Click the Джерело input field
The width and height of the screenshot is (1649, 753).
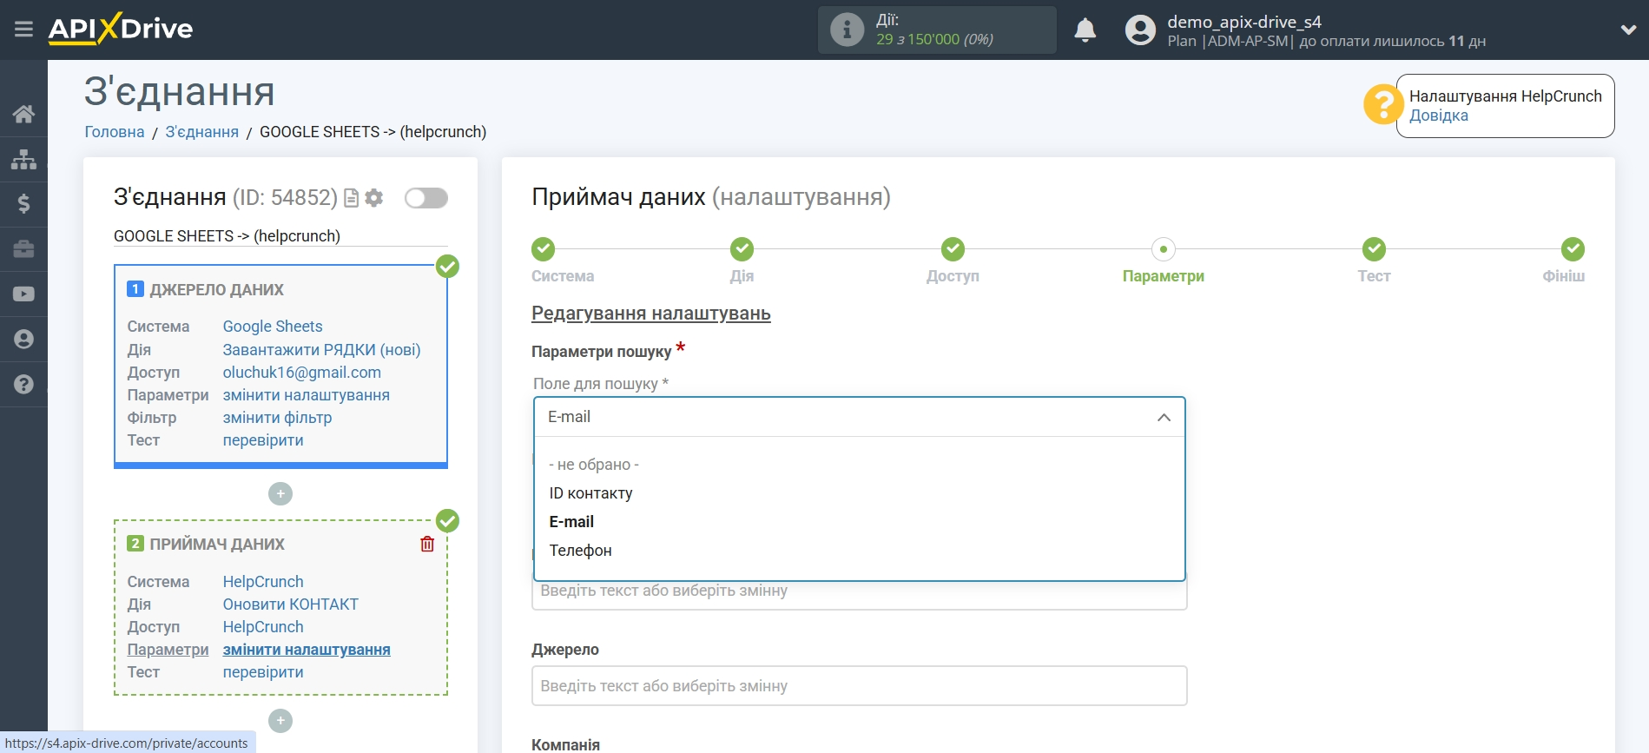[859, 686]
